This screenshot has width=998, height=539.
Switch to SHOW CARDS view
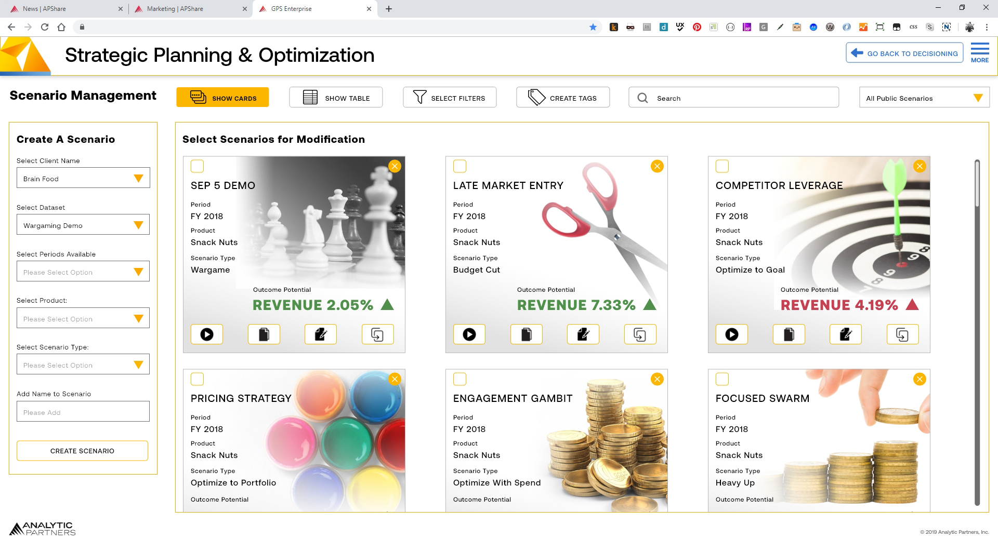(x=222, y=98)
